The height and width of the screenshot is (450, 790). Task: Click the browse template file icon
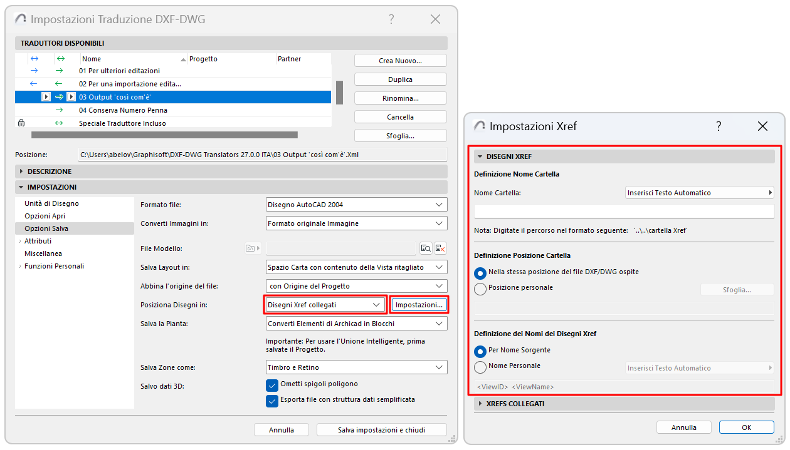[426, 248]
